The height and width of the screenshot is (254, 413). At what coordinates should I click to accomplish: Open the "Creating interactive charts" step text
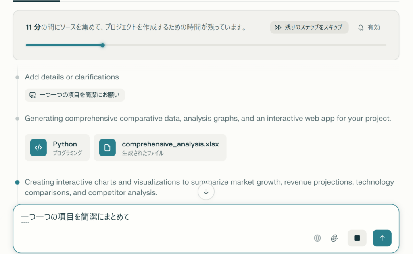[x=209, y=187]
